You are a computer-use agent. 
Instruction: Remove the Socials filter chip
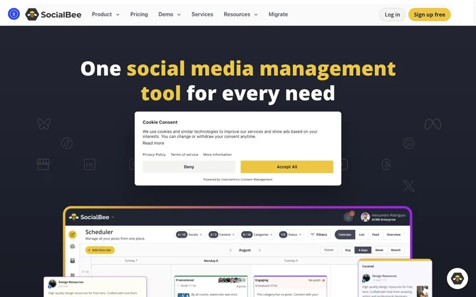201,234
